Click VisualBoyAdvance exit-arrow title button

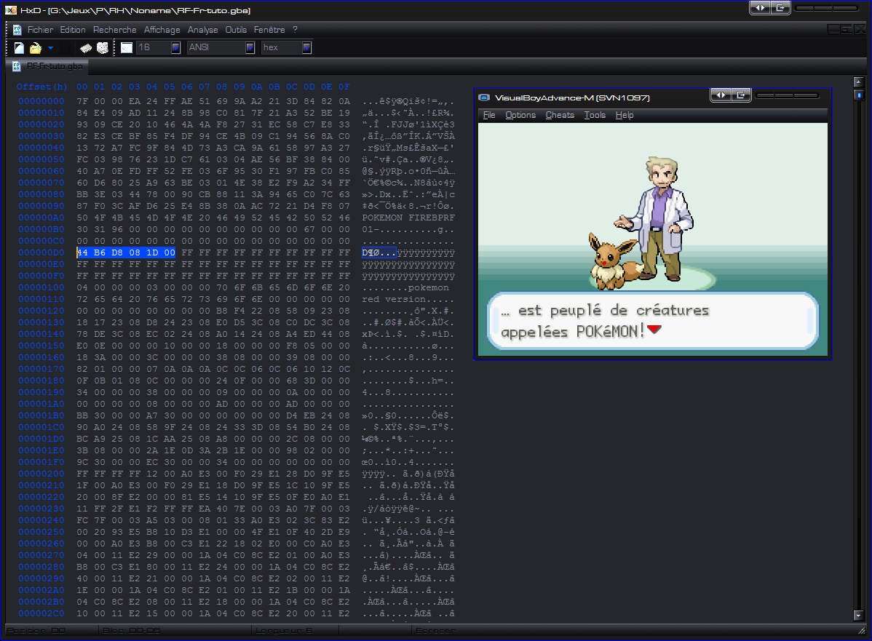pos(741,95)
